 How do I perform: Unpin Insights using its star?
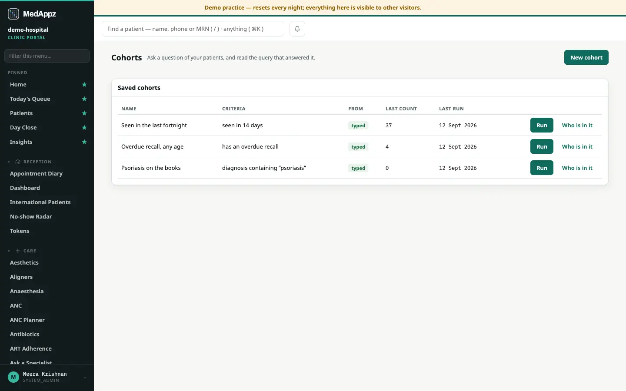84,142
